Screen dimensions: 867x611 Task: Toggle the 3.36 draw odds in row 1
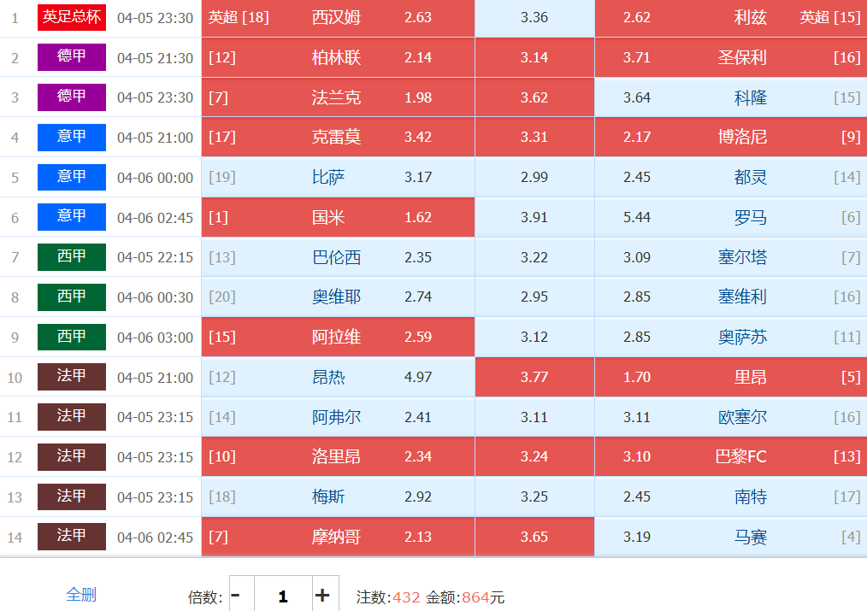(x=534, y=18)
